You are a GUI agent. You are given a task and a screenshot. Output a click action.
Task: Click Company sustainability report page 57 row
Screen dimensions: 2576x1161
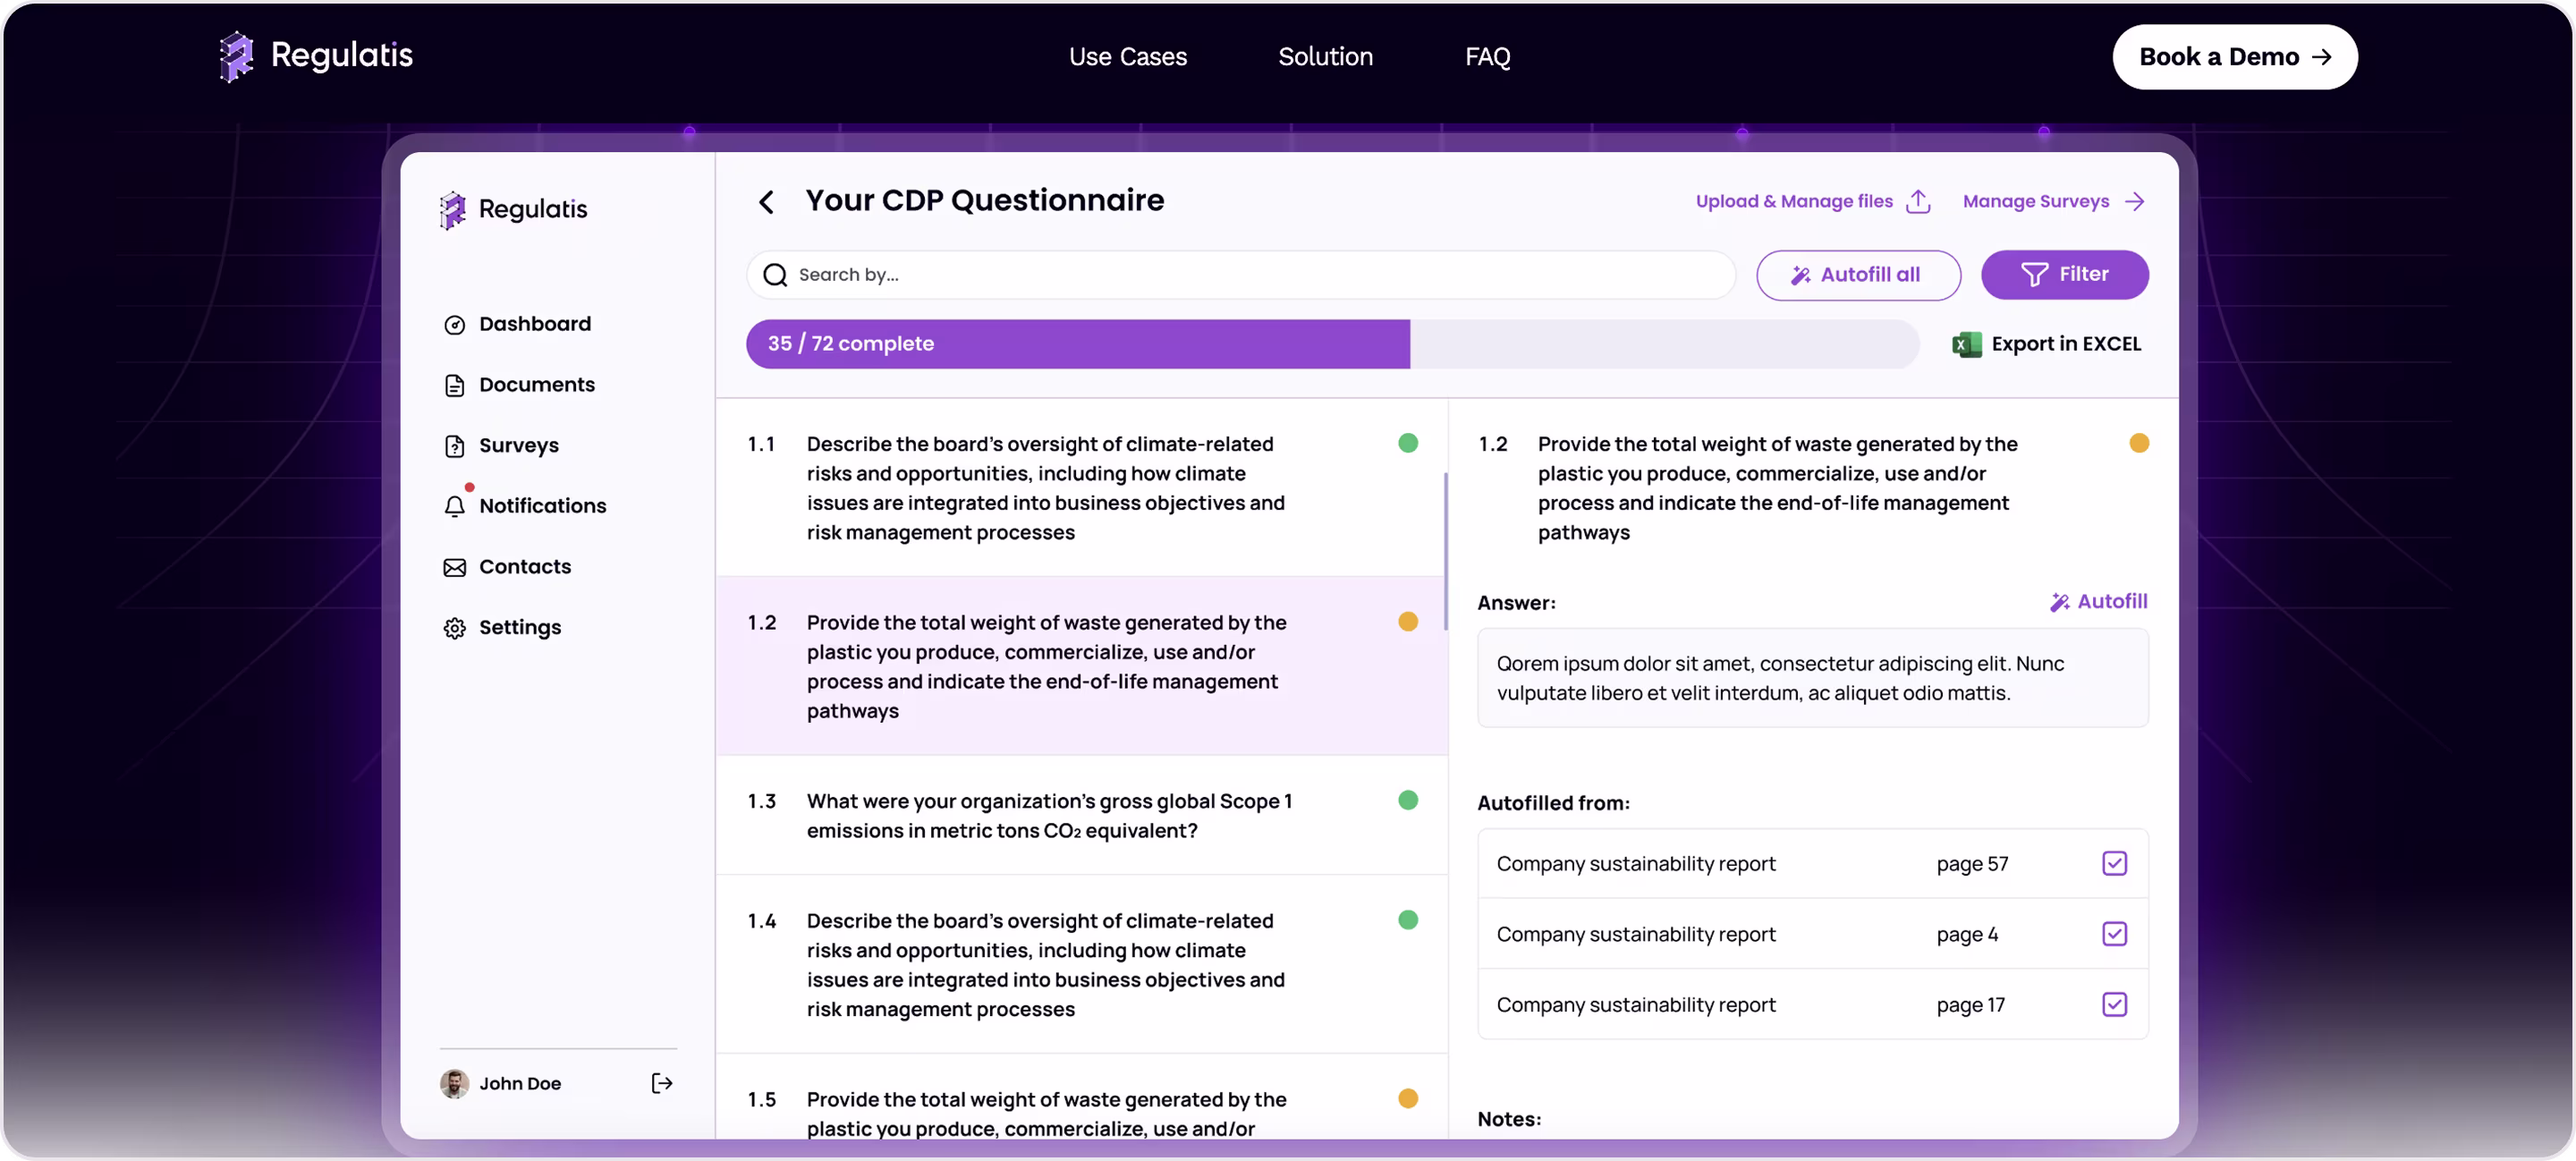tap(1812, 864)
